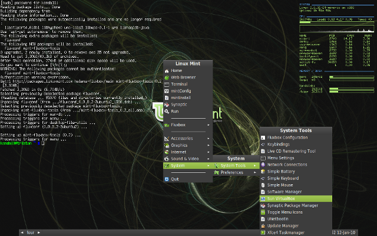
Task: Click the Fluxbox icon in the menu
Action: (167, 125)
